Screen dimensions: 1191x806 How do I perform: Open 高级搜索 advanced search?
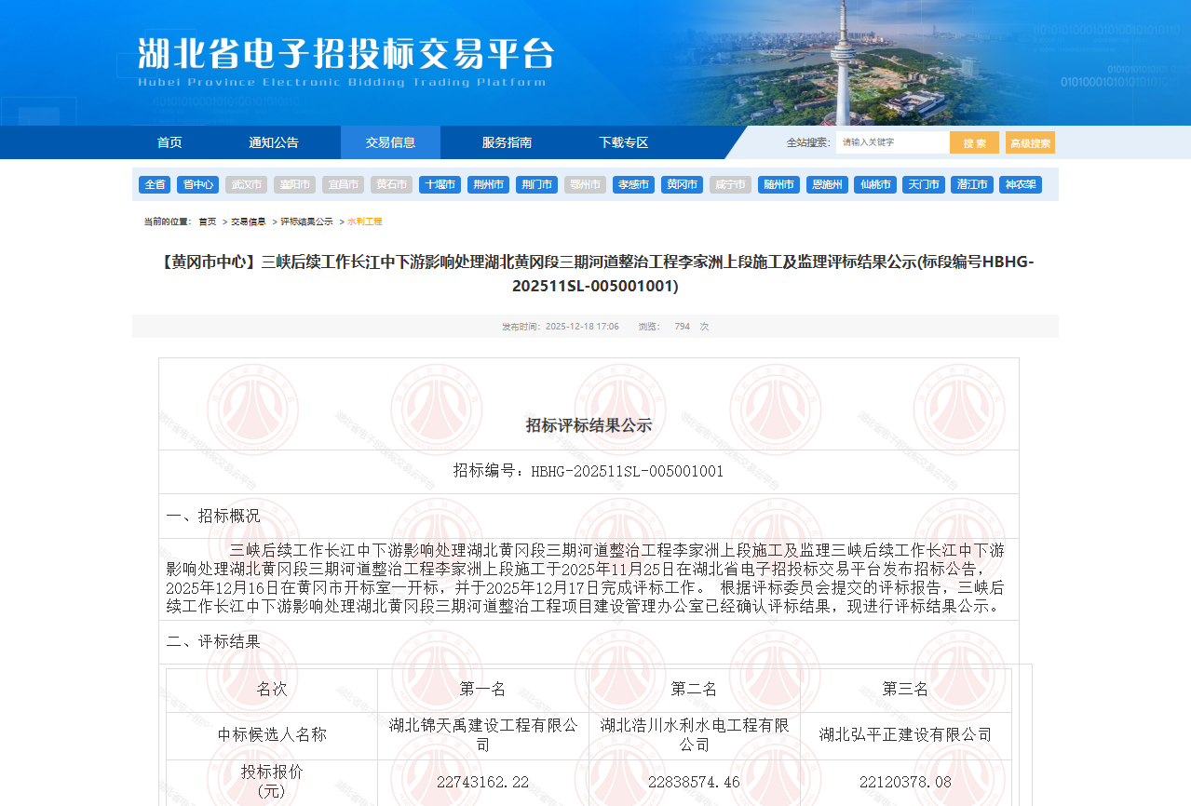point(1029,141)
